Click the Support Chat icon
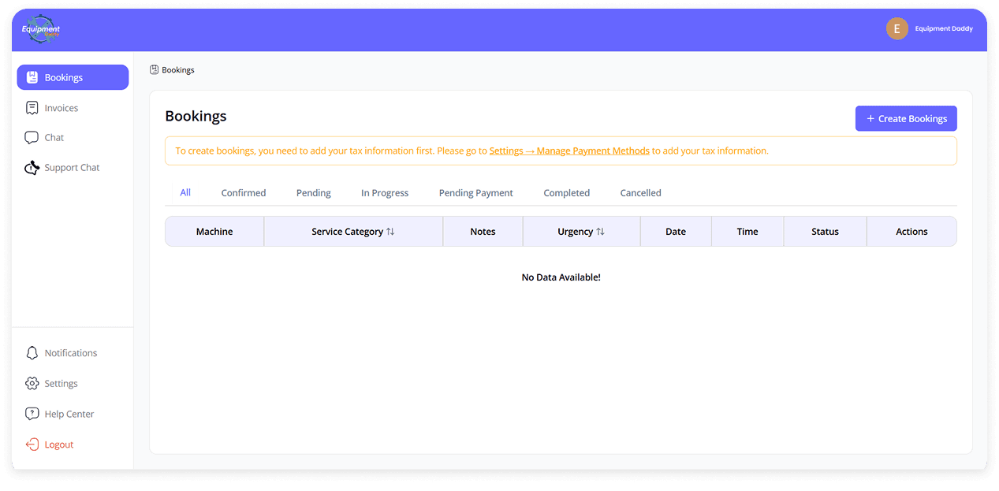The height and width of the screenshot is (491, 999). (32, 168)
